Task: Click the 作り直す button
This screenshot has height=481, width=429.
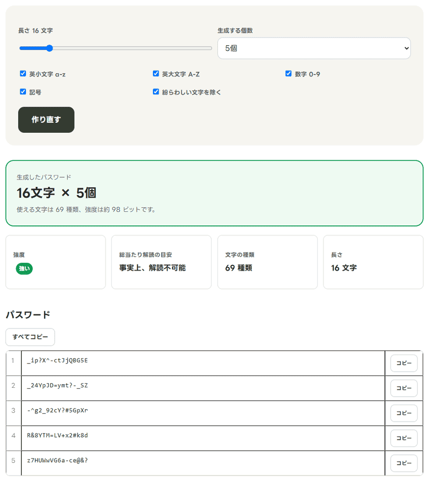Action: click(x=46, y=120)
